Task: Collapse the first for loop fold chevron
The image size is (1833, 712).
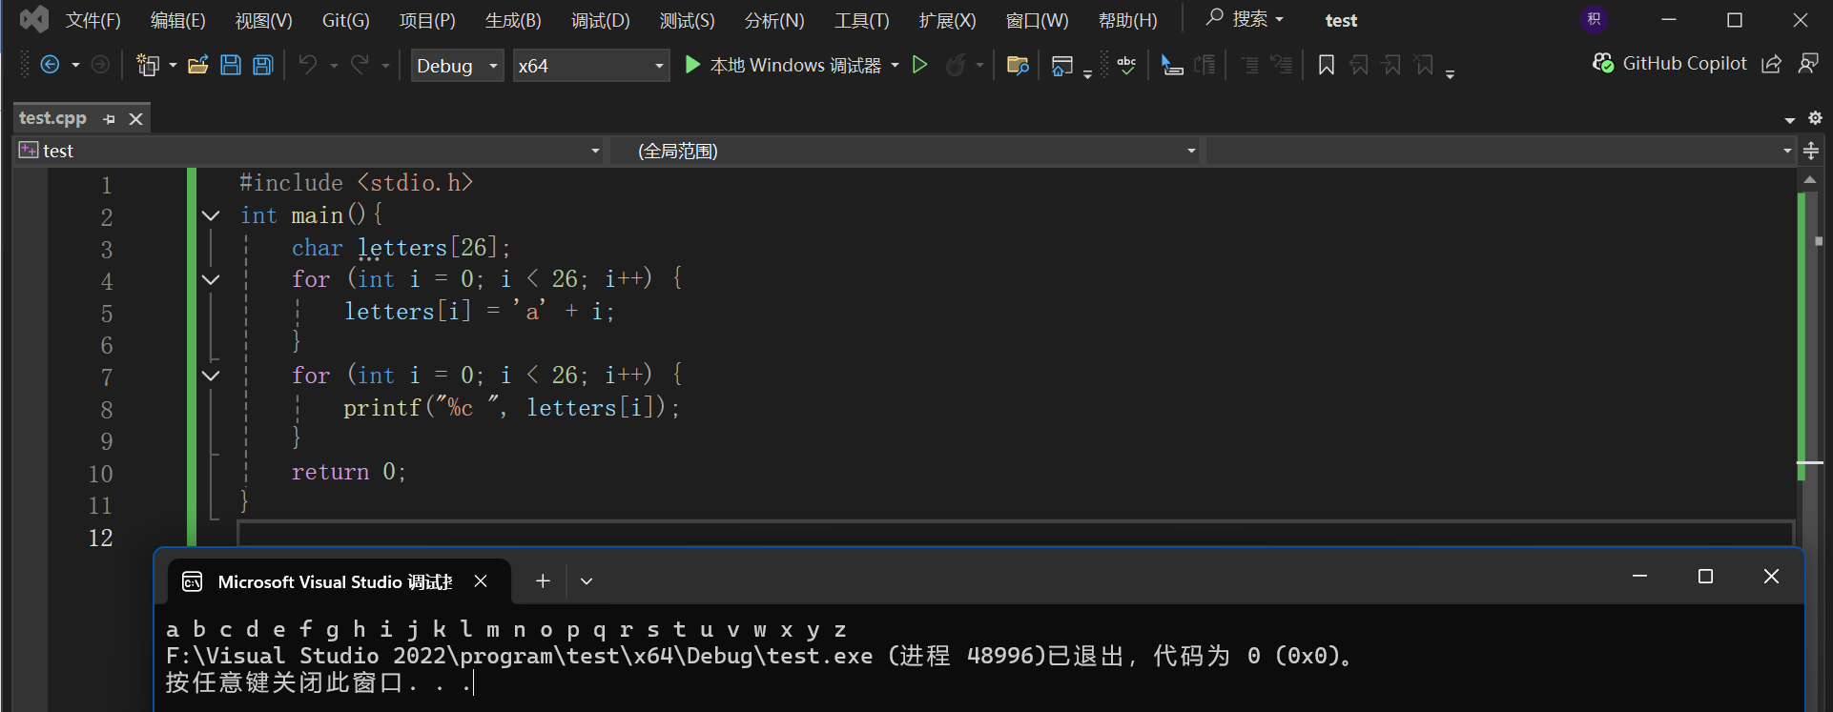Action: pos(211,280)
